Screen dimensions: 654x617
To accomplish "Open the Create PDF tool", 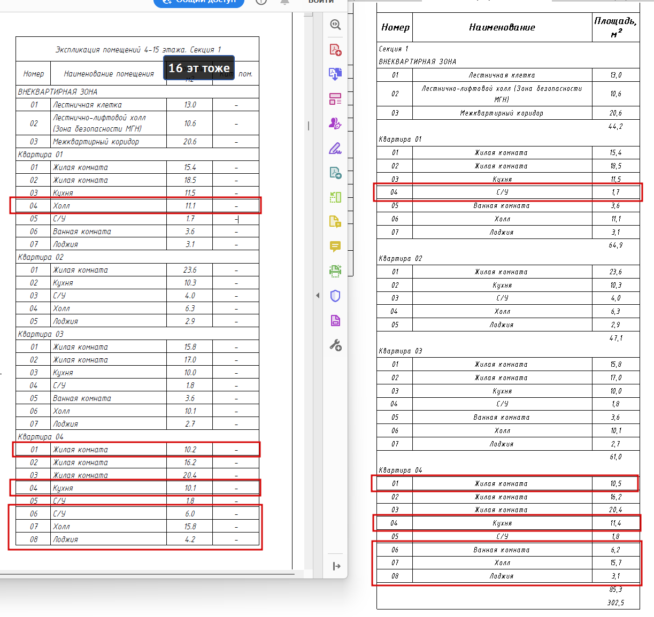I will pos(335,50).
